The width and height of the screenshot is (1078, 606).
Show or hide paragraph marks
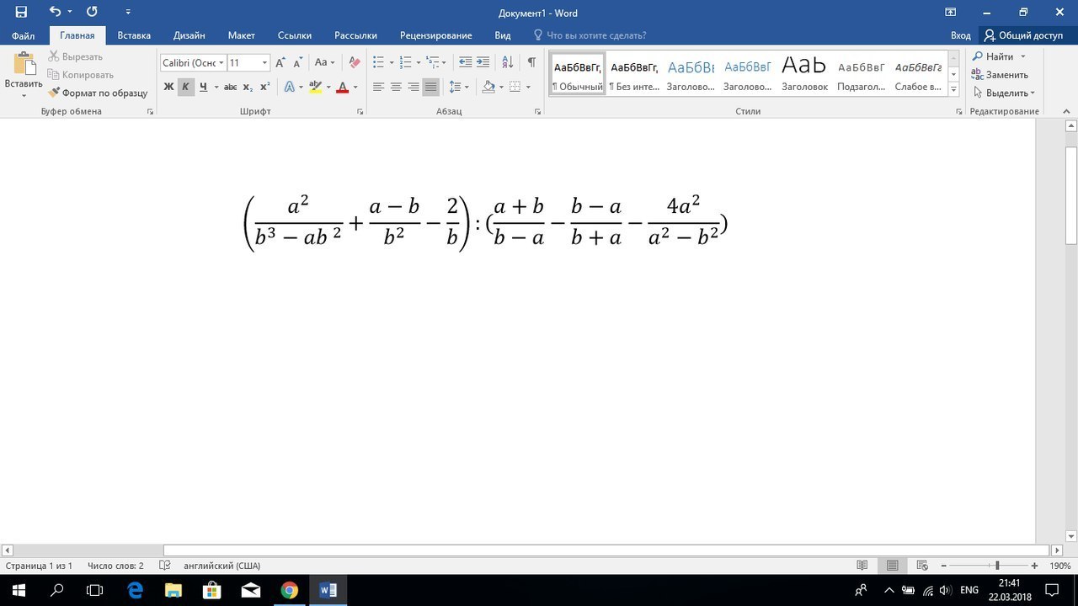tap(531, 62)
